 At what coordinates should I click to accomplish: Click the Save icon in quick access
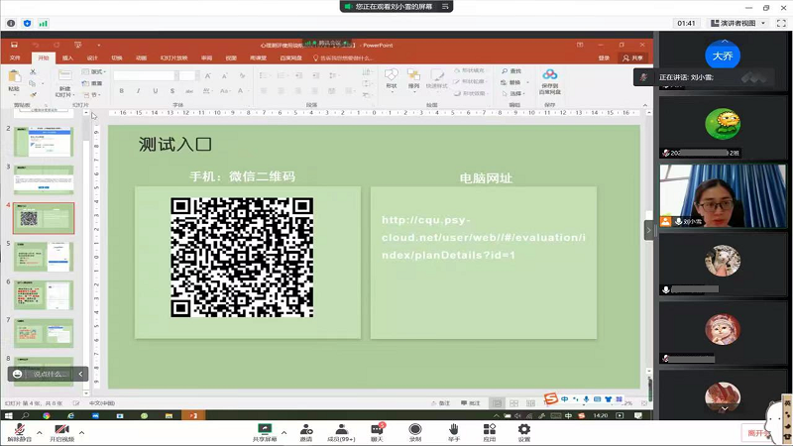[14, 45]
